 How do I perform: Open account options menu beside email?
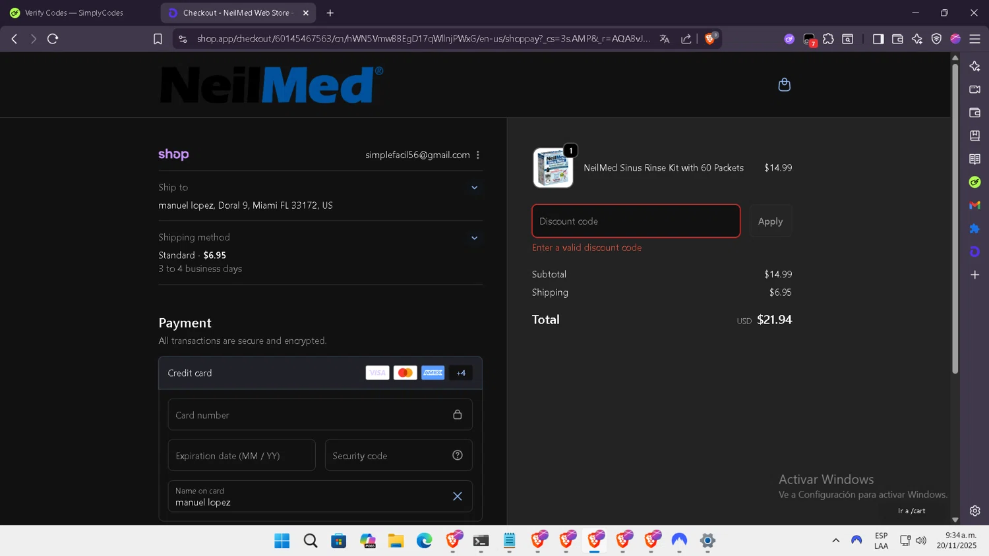click(x=478, y=155)
